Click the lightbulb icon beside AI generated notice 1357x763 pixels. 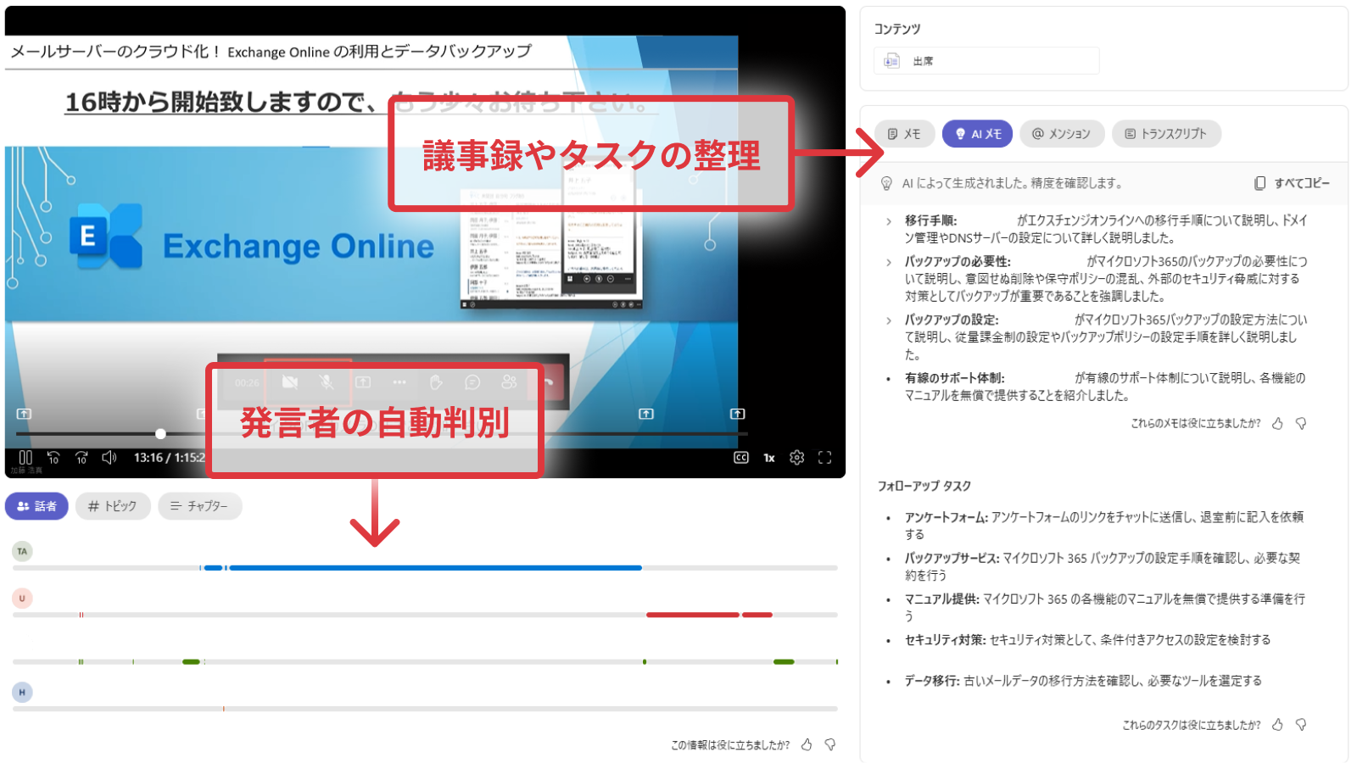click(886, 183)
